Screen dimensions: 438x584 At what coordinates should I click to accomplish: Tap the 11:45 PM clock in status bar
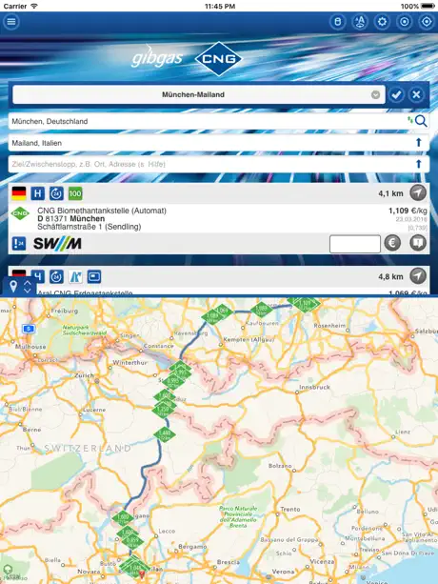tap(220, 6)
